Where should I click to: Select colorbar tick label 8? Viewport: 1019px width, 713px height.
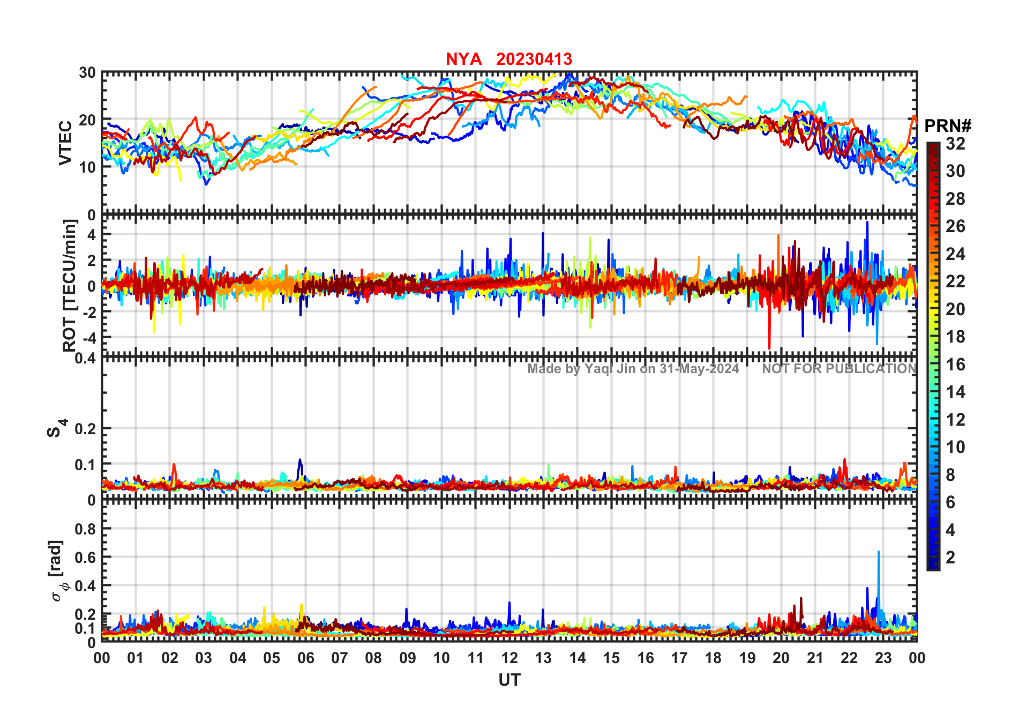coord(950,475)
